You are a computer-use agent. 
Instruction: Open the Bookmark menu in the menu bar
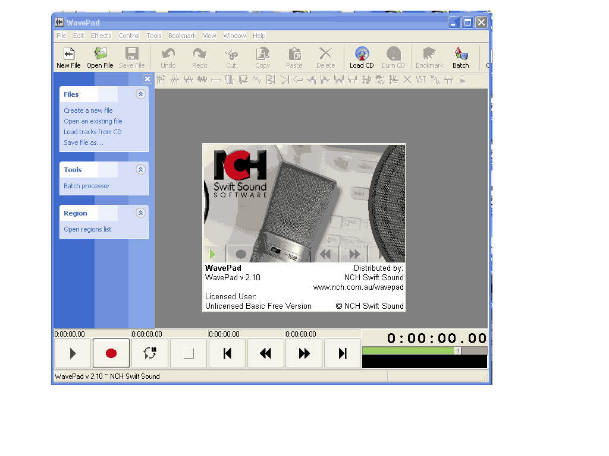click(182, 36)
